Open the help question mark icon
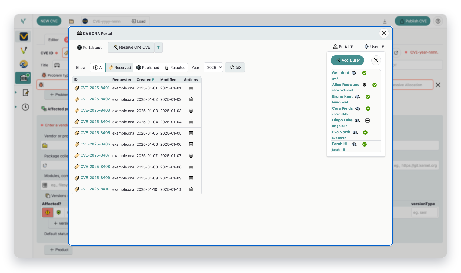 (x=438, y=21)
